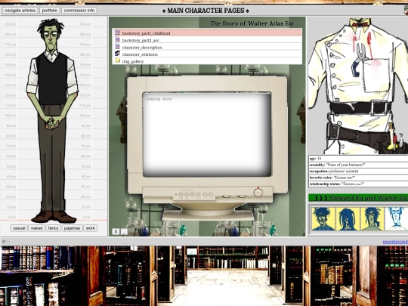Open the img_gallery folder icon
408x306 pixels.
[x=117, y=60]
